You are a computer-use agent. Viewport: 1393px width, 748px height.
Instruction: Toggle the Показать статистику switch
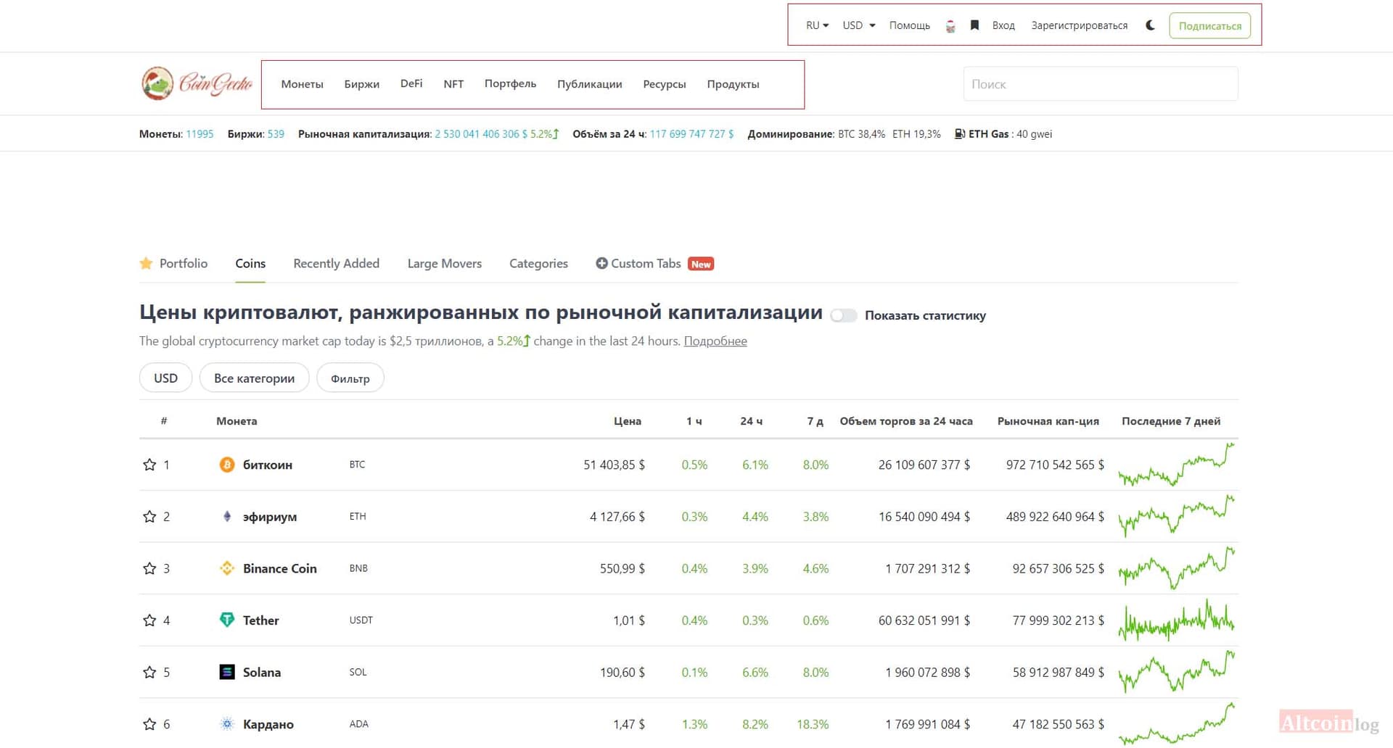[844, 315]
